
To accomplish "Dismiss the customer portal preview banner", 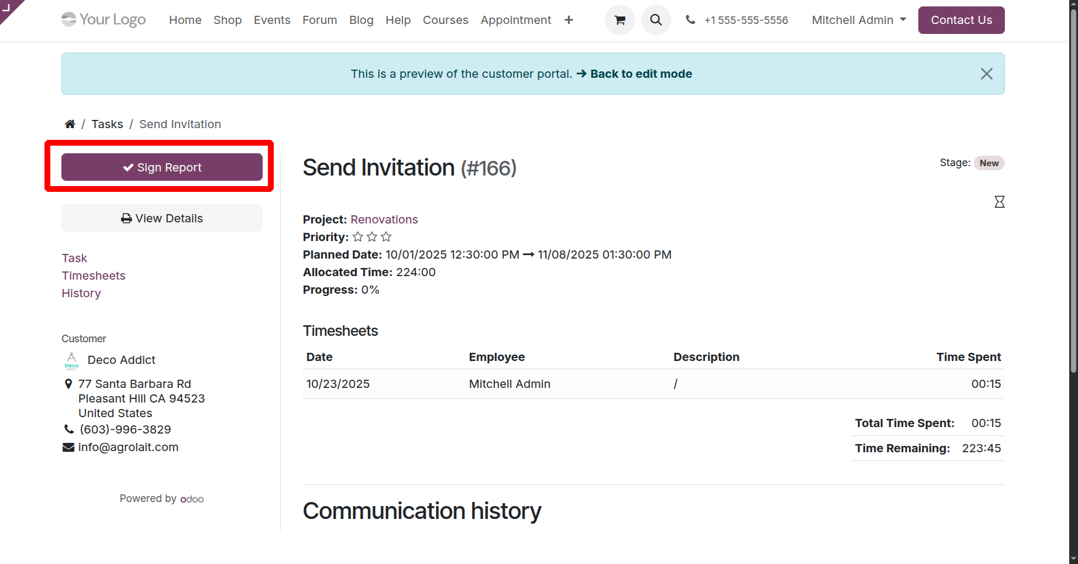I will (x=986, y=74).
